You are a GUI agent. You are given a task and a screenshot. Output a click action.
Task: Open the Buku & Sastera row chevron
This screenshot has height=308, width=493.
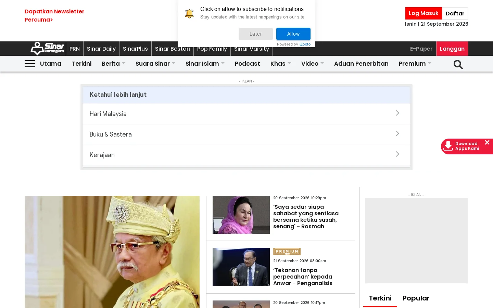click(397, 133)
